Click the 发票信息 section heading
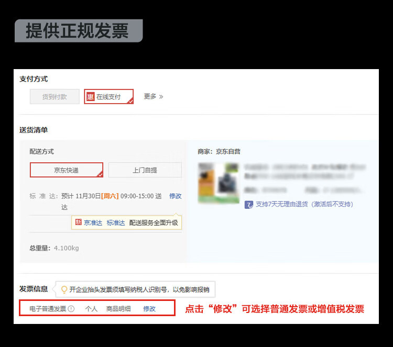This screenshot has height=347, width=393. point(34,289)
